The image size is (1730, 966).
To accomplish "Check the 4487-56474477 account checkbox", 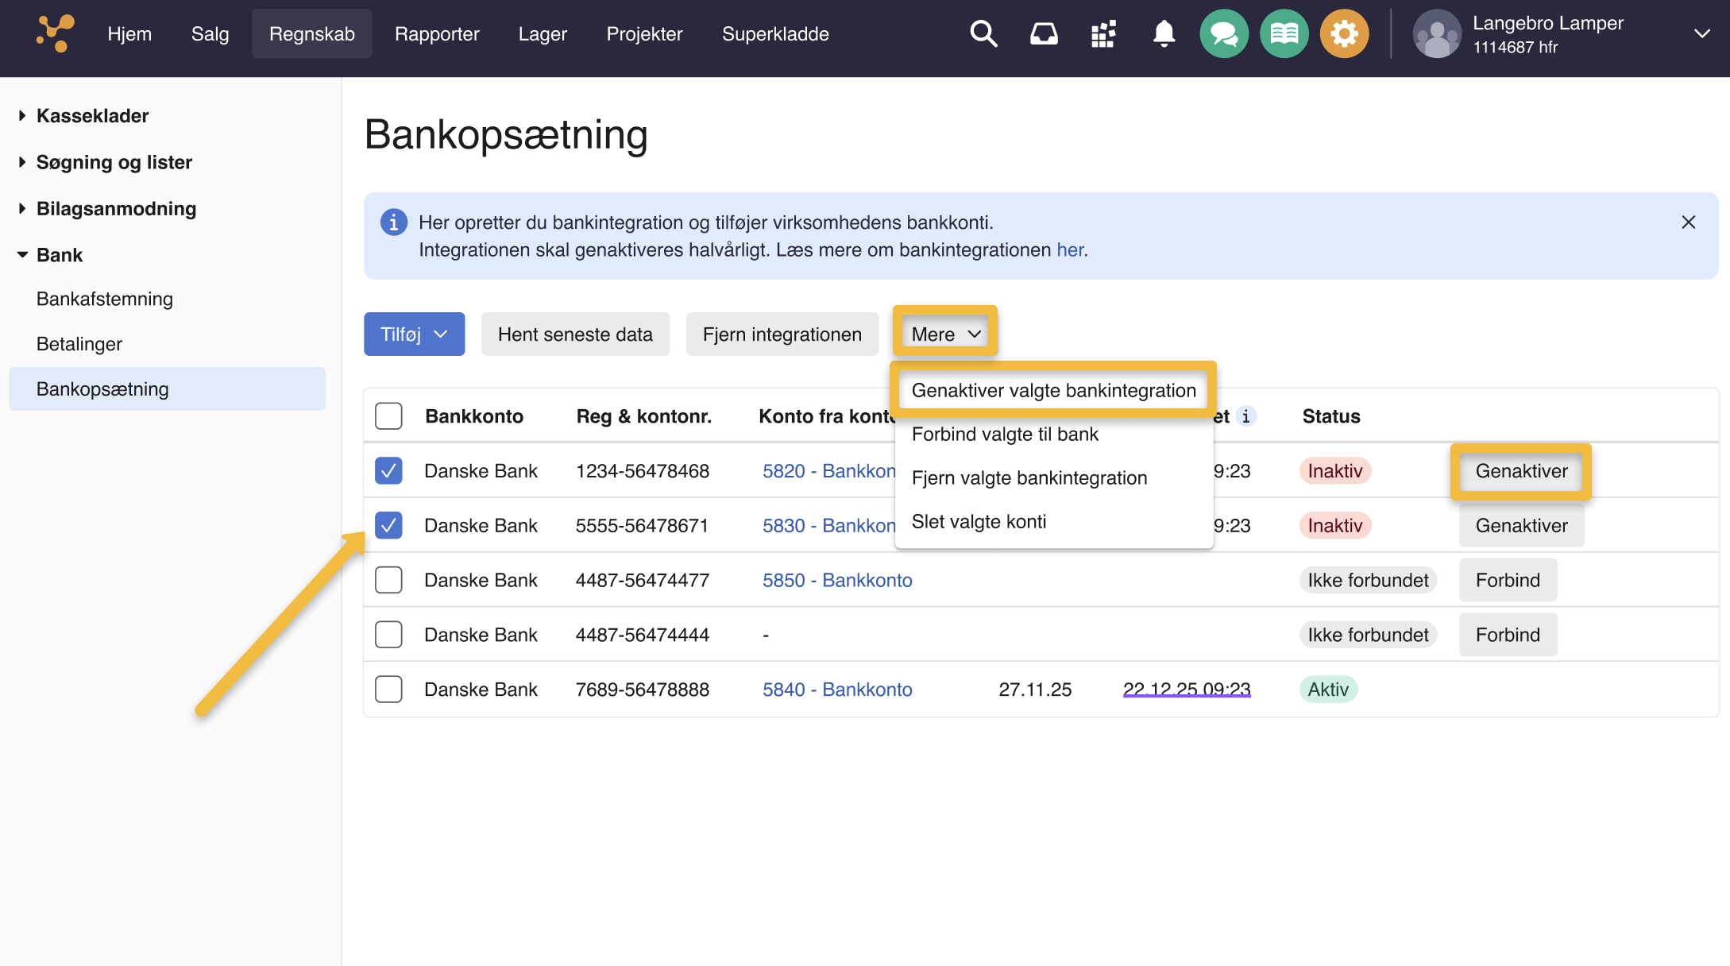I will click(388, 580).
